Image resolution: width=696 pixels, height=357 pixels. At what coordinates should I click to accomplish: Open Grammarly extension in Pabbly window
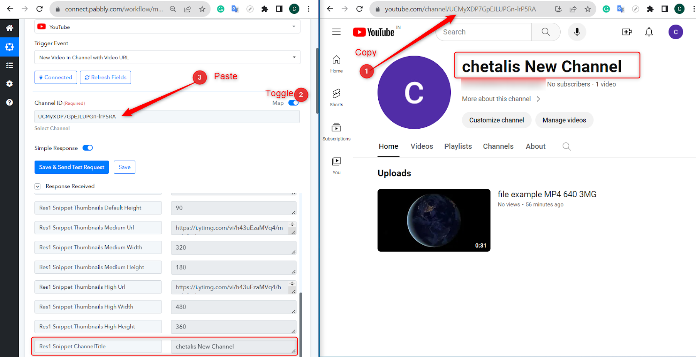click(x=221, y=9)
